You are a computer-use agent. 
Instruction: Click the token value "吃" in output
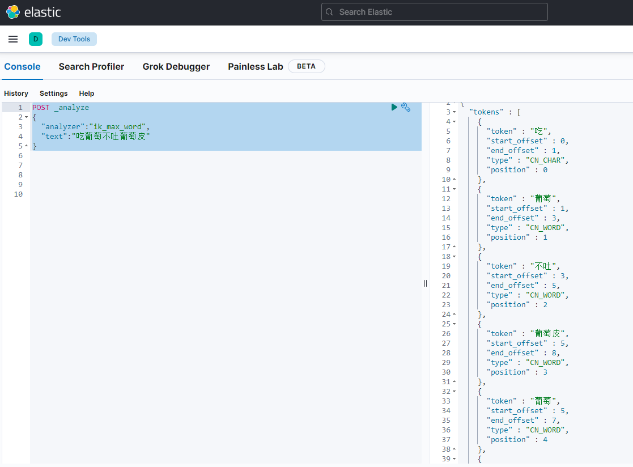pos(538,131)
